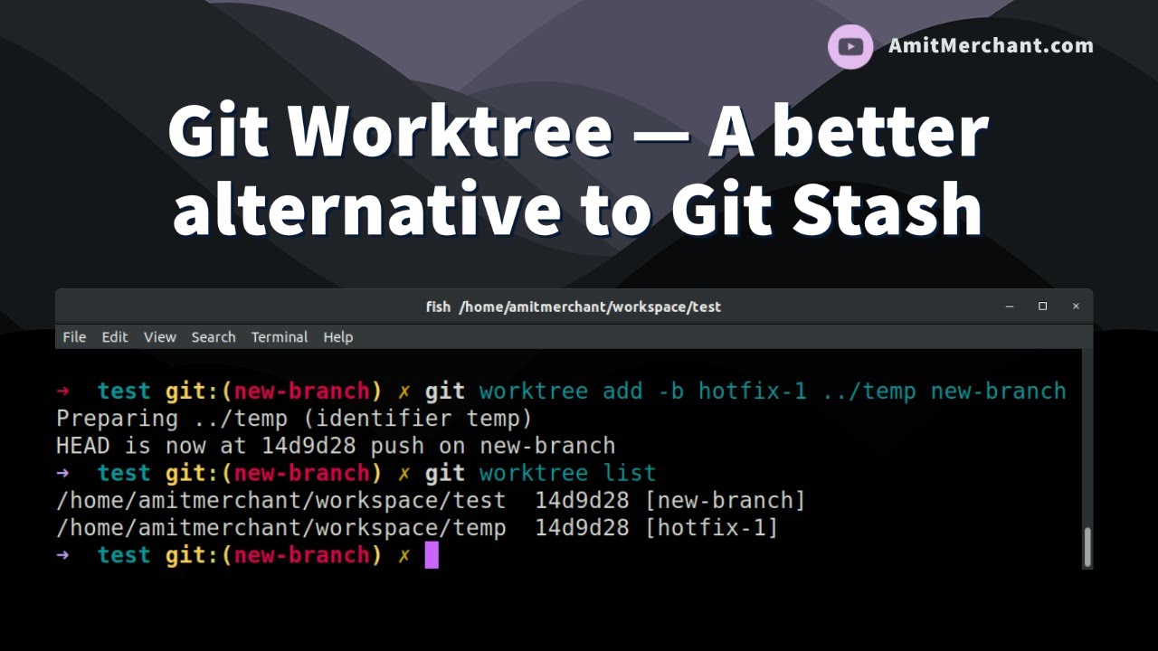Close the fish terminal window
The width and height of the screenshot is (1158, 651).
1076,307
